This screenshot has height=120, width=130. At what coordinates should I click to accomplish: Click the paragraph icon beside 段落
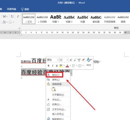[x=48, y=104]
